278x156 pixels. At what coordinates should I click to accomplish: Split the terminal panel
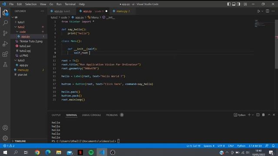click(258, 115)
